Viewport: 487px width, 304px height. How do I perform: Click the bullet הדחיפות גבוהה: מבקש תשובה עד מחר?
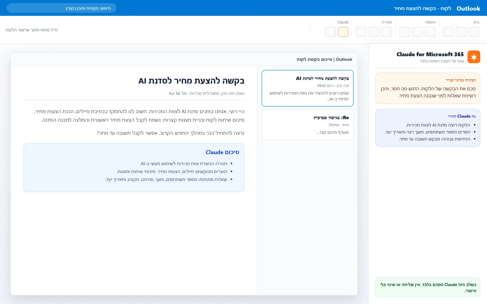click(434, 139)
